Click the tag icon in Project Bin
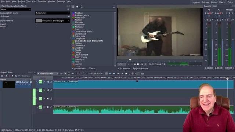The height and width of the screenshot is (132, 235). tap(12, 76)
